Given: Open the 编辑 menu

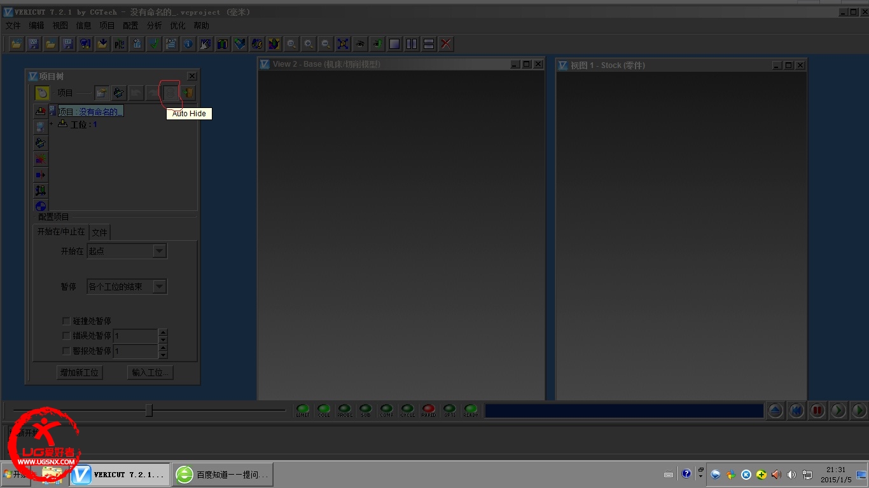Looking at the screenshot, I should [x=36, y=25].
